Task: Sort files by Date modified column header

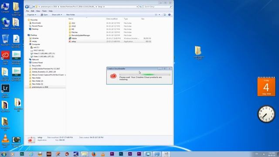Action: pyautogui.click(x=112, y=19)
